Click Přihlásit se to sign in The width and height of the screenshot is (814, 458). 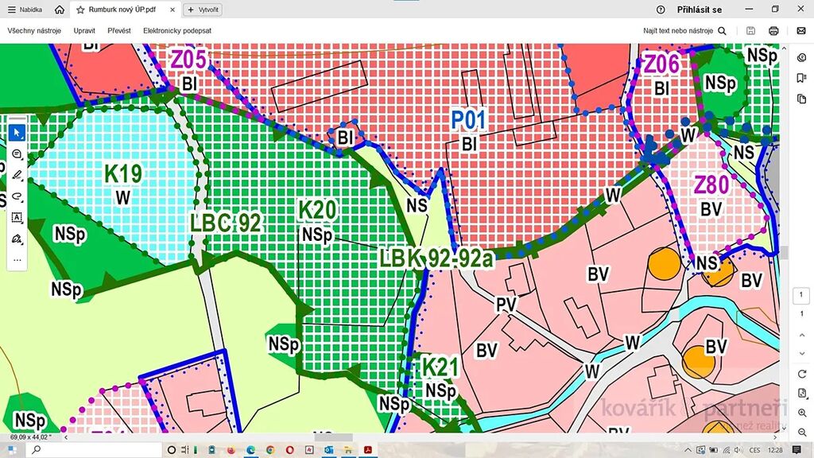coord(700,10)
